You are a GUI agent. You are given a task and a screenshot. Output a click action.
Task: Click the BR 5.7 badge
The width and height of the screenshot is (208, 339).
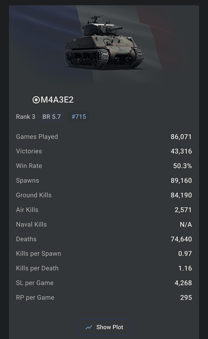pos(51,117)
